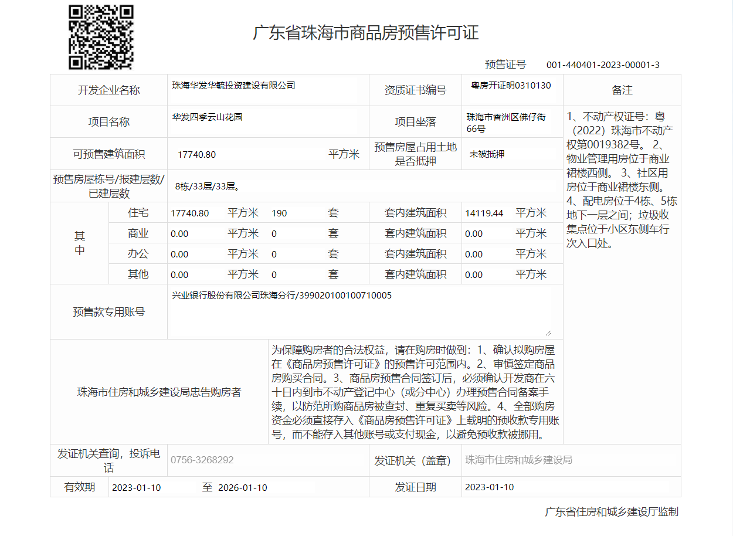Screen dimensions: 733x536
Task: Click the QR code image
Action: 101,38
